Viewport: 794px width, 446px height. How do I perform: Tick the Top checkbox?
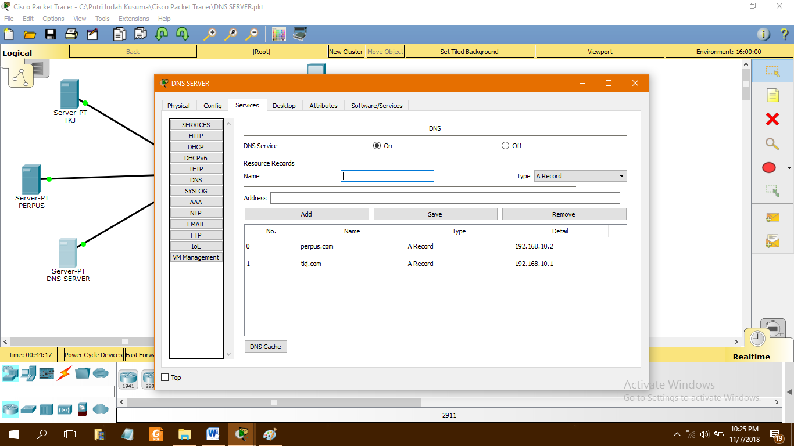point(164,377)
